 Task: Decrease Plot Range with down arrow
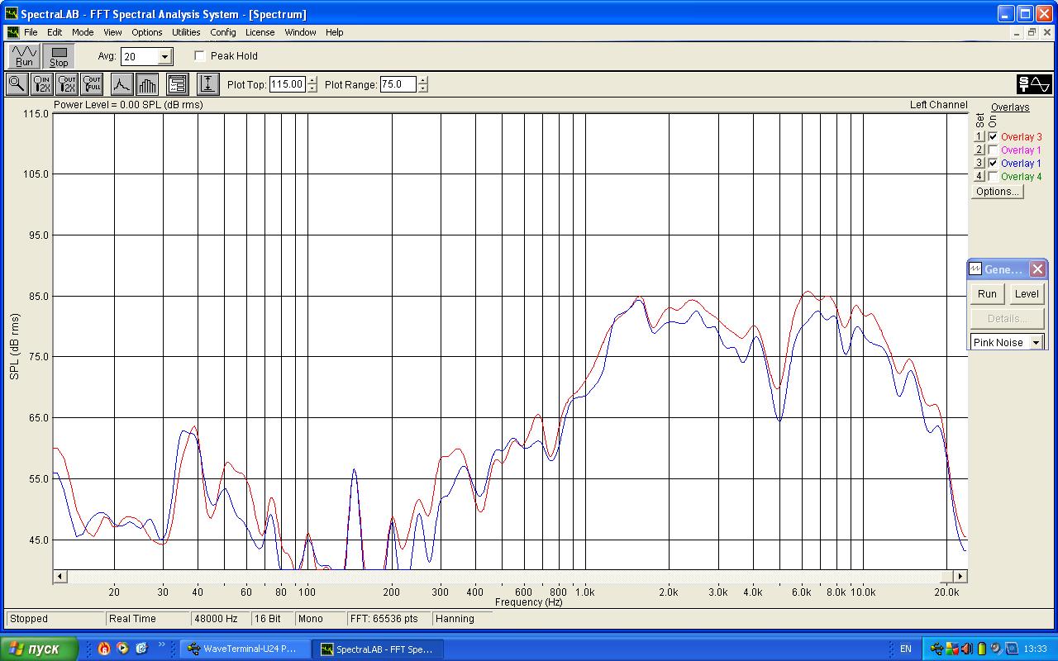tap(422, 88)
